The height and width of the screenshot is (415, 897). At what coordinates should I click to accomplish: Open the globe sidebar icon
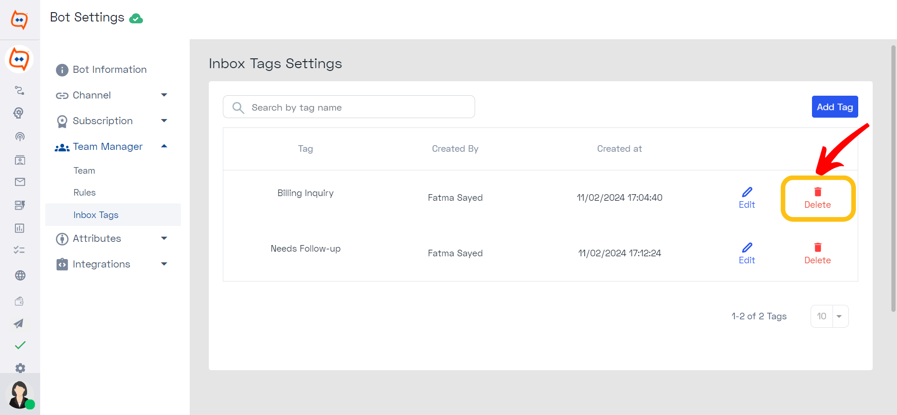(20, 275)
